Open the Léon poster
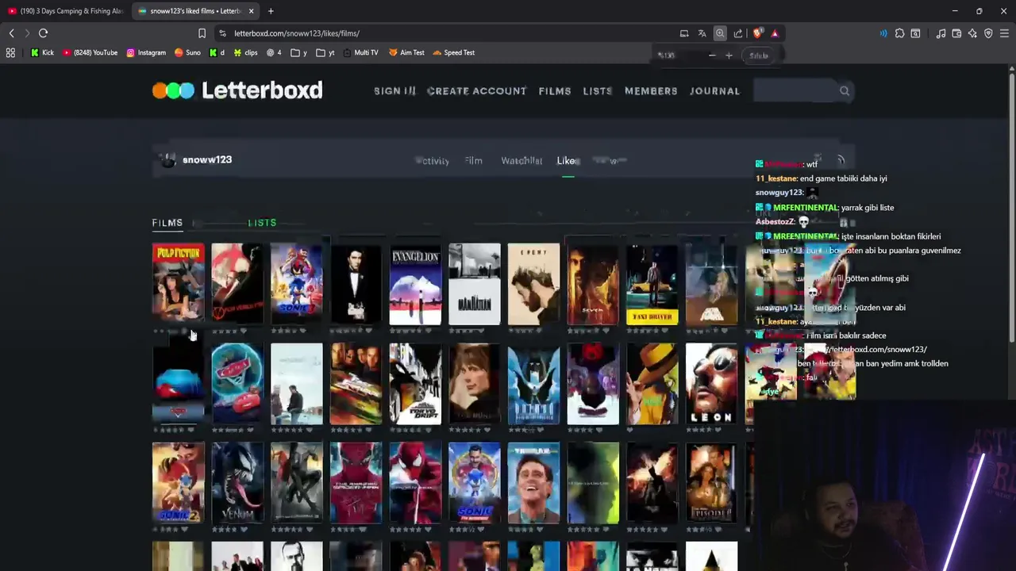Screen dimensions: 1016x571 [x=711, y=384]
